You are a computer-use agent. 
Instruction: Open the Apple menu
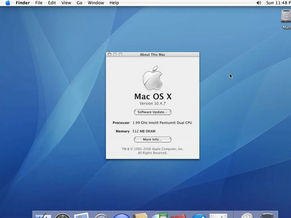tap(7, 3)
